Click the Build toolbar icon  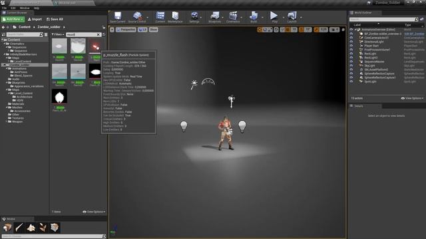pyautogui.click(x=254, y=16)
